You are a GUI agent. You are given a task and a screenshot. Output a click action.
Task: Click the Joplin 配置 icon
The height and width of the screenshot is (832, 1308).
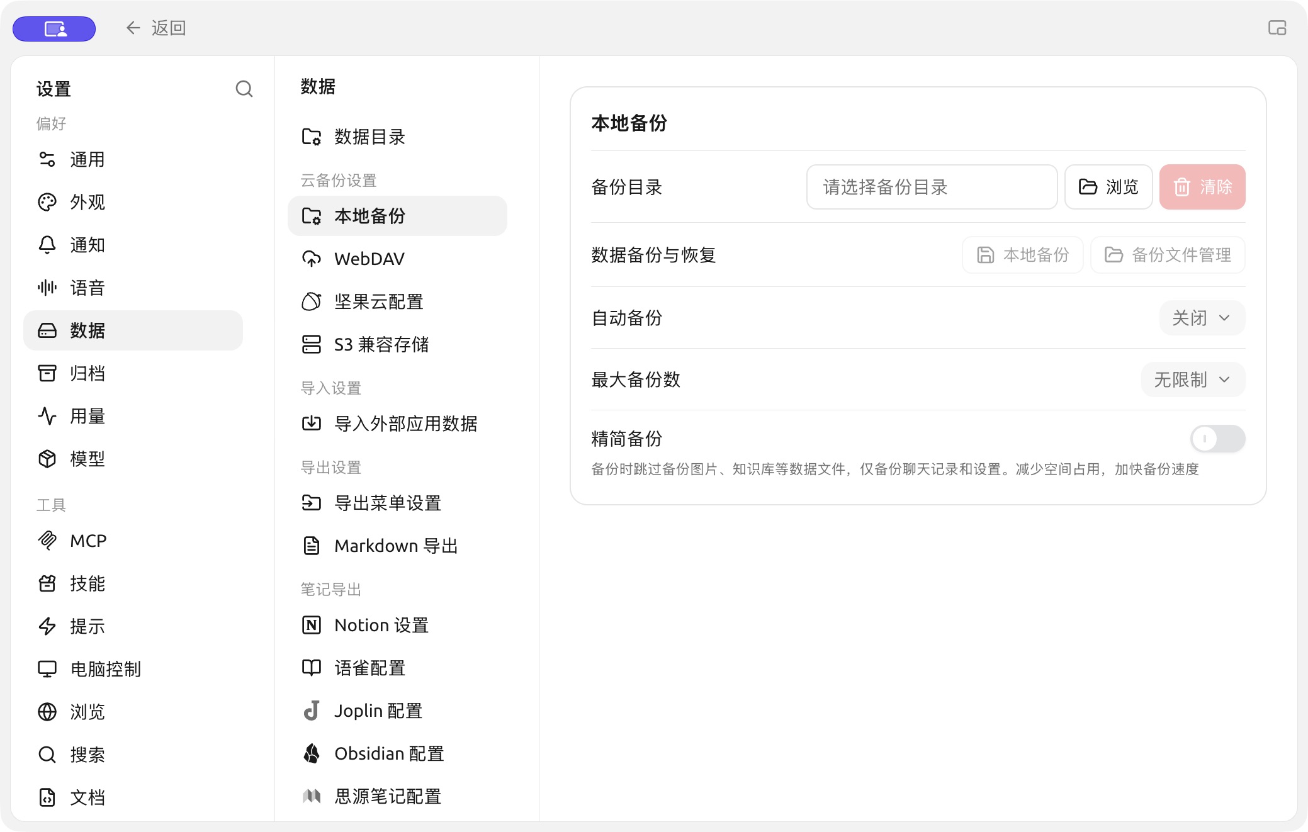[312, 711]
